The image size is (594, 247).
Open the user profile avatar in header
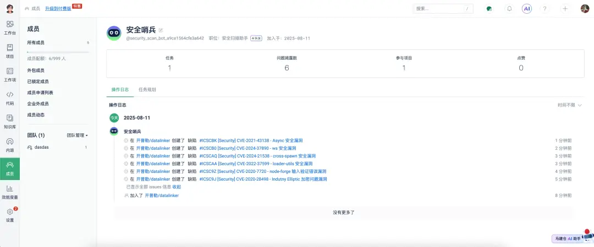585,9
